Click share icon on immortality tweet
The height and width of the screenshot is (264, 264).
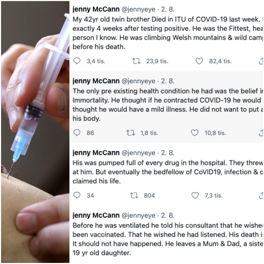coord(261,133)
